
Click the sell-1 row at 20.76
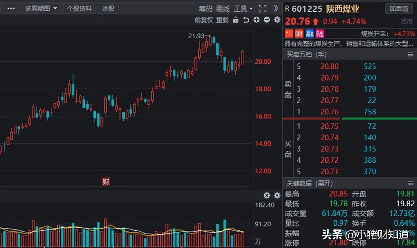pyautogui.click(x=345, y=112)
